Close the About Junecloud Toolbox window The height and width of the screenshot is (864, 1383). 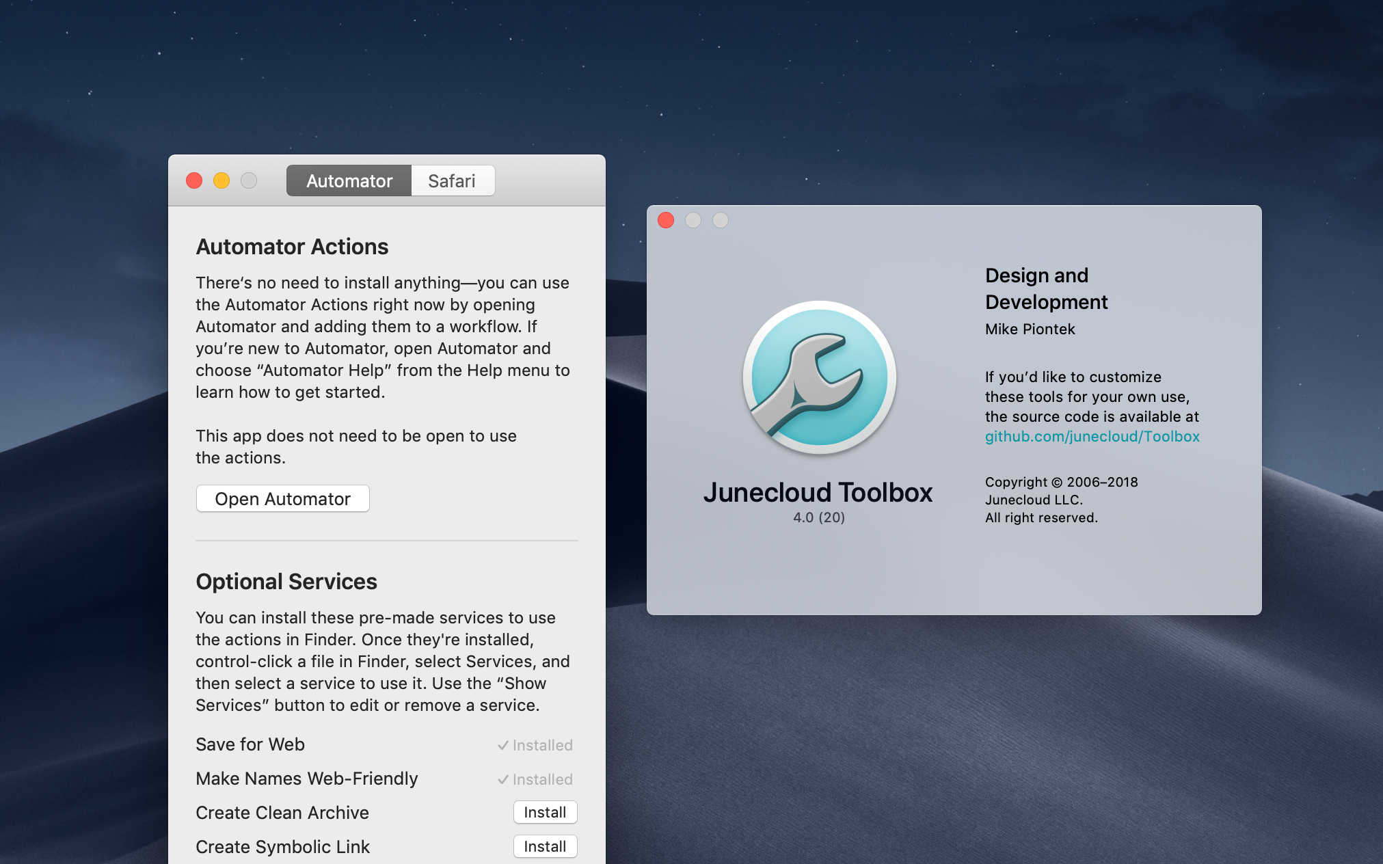tap(666, 220)
